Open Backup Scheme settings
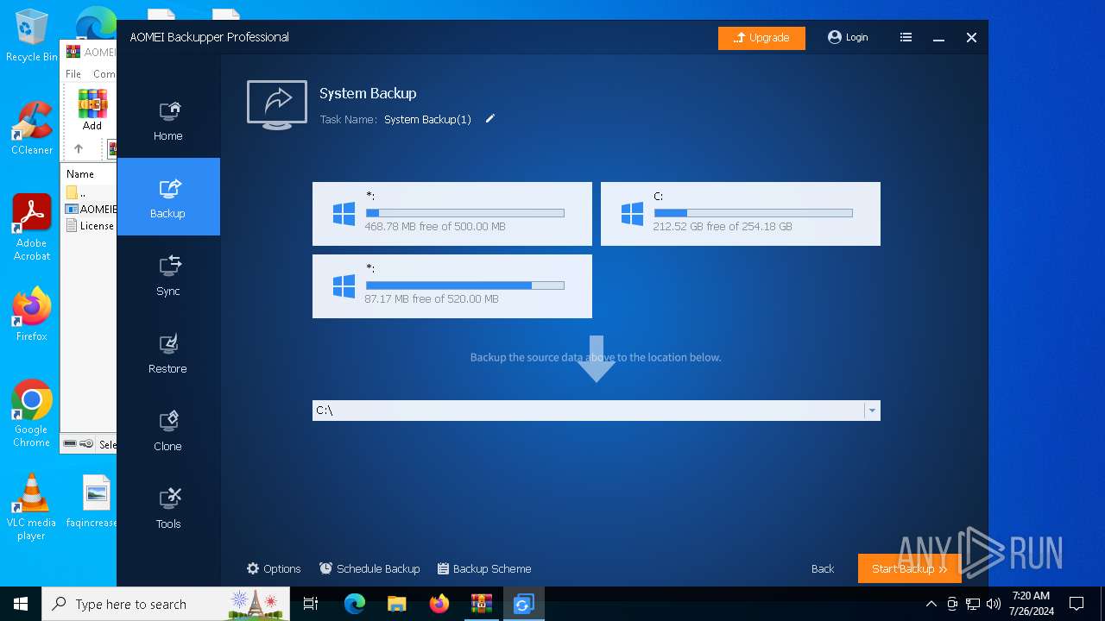Viewport: 1105px width, 621px height. click(x=484, y=568)
